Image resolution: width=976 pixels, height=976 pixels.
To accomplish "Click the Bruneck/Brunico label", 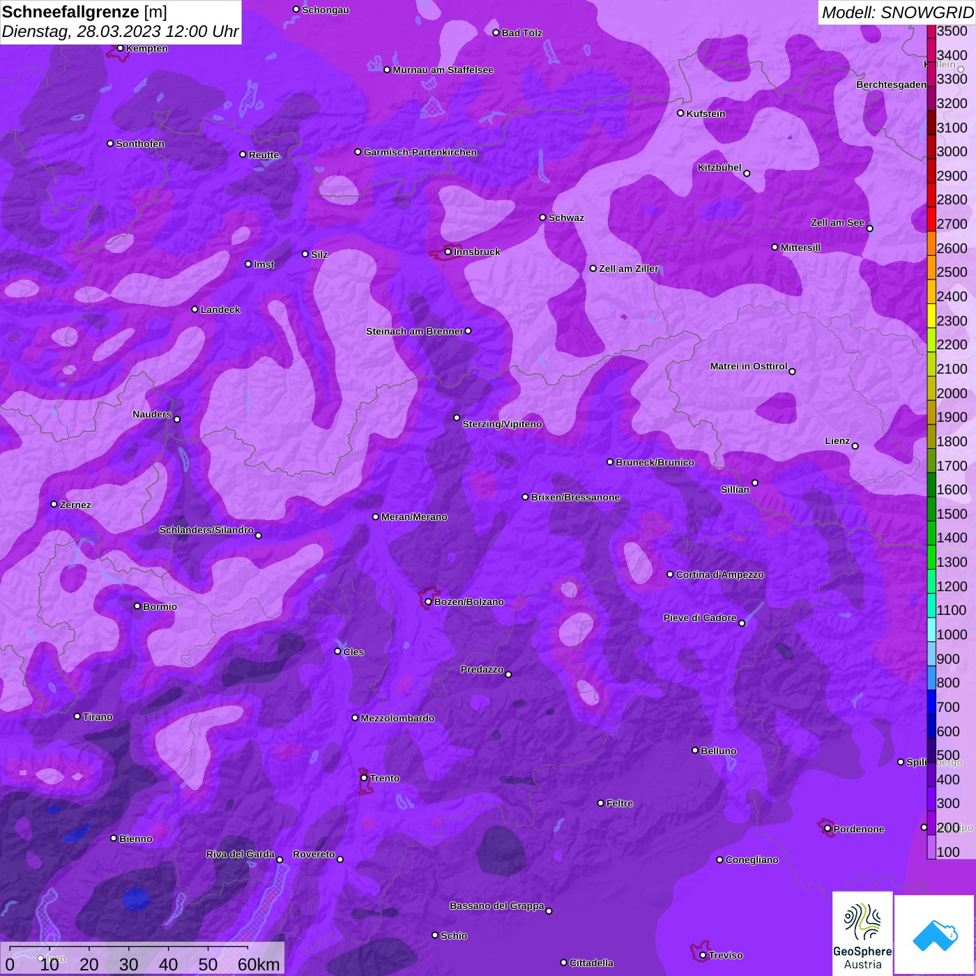I will (x=655, y=462).
